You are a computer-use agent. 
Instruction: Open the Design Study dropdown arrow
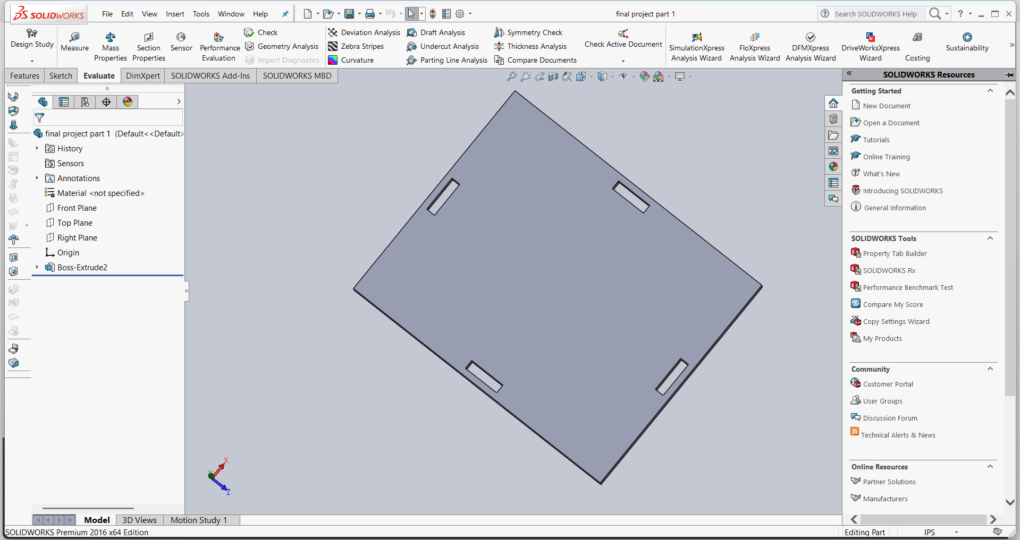tap(32, 61)
